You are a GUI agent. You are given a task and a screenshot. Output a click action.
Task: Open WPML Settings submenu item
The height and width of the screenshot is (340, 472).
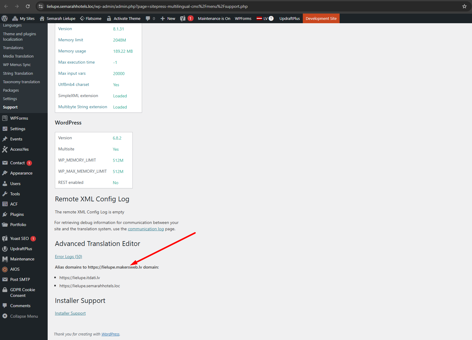click(10, 99)
